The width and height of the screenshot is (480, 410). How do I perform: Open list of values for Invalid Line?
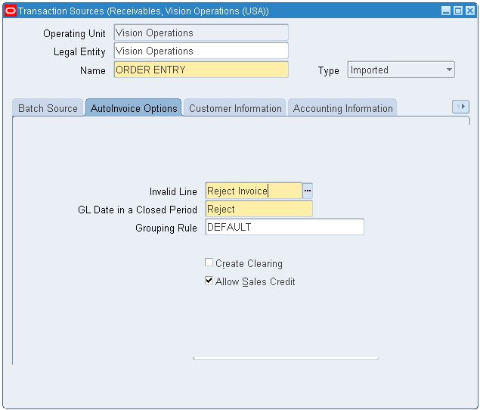click(308, 191)
